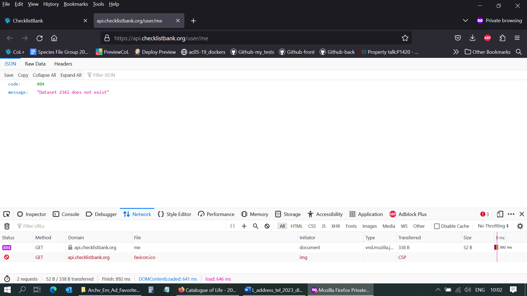Toggle the performance analysis stopwatch

point(7,279)
